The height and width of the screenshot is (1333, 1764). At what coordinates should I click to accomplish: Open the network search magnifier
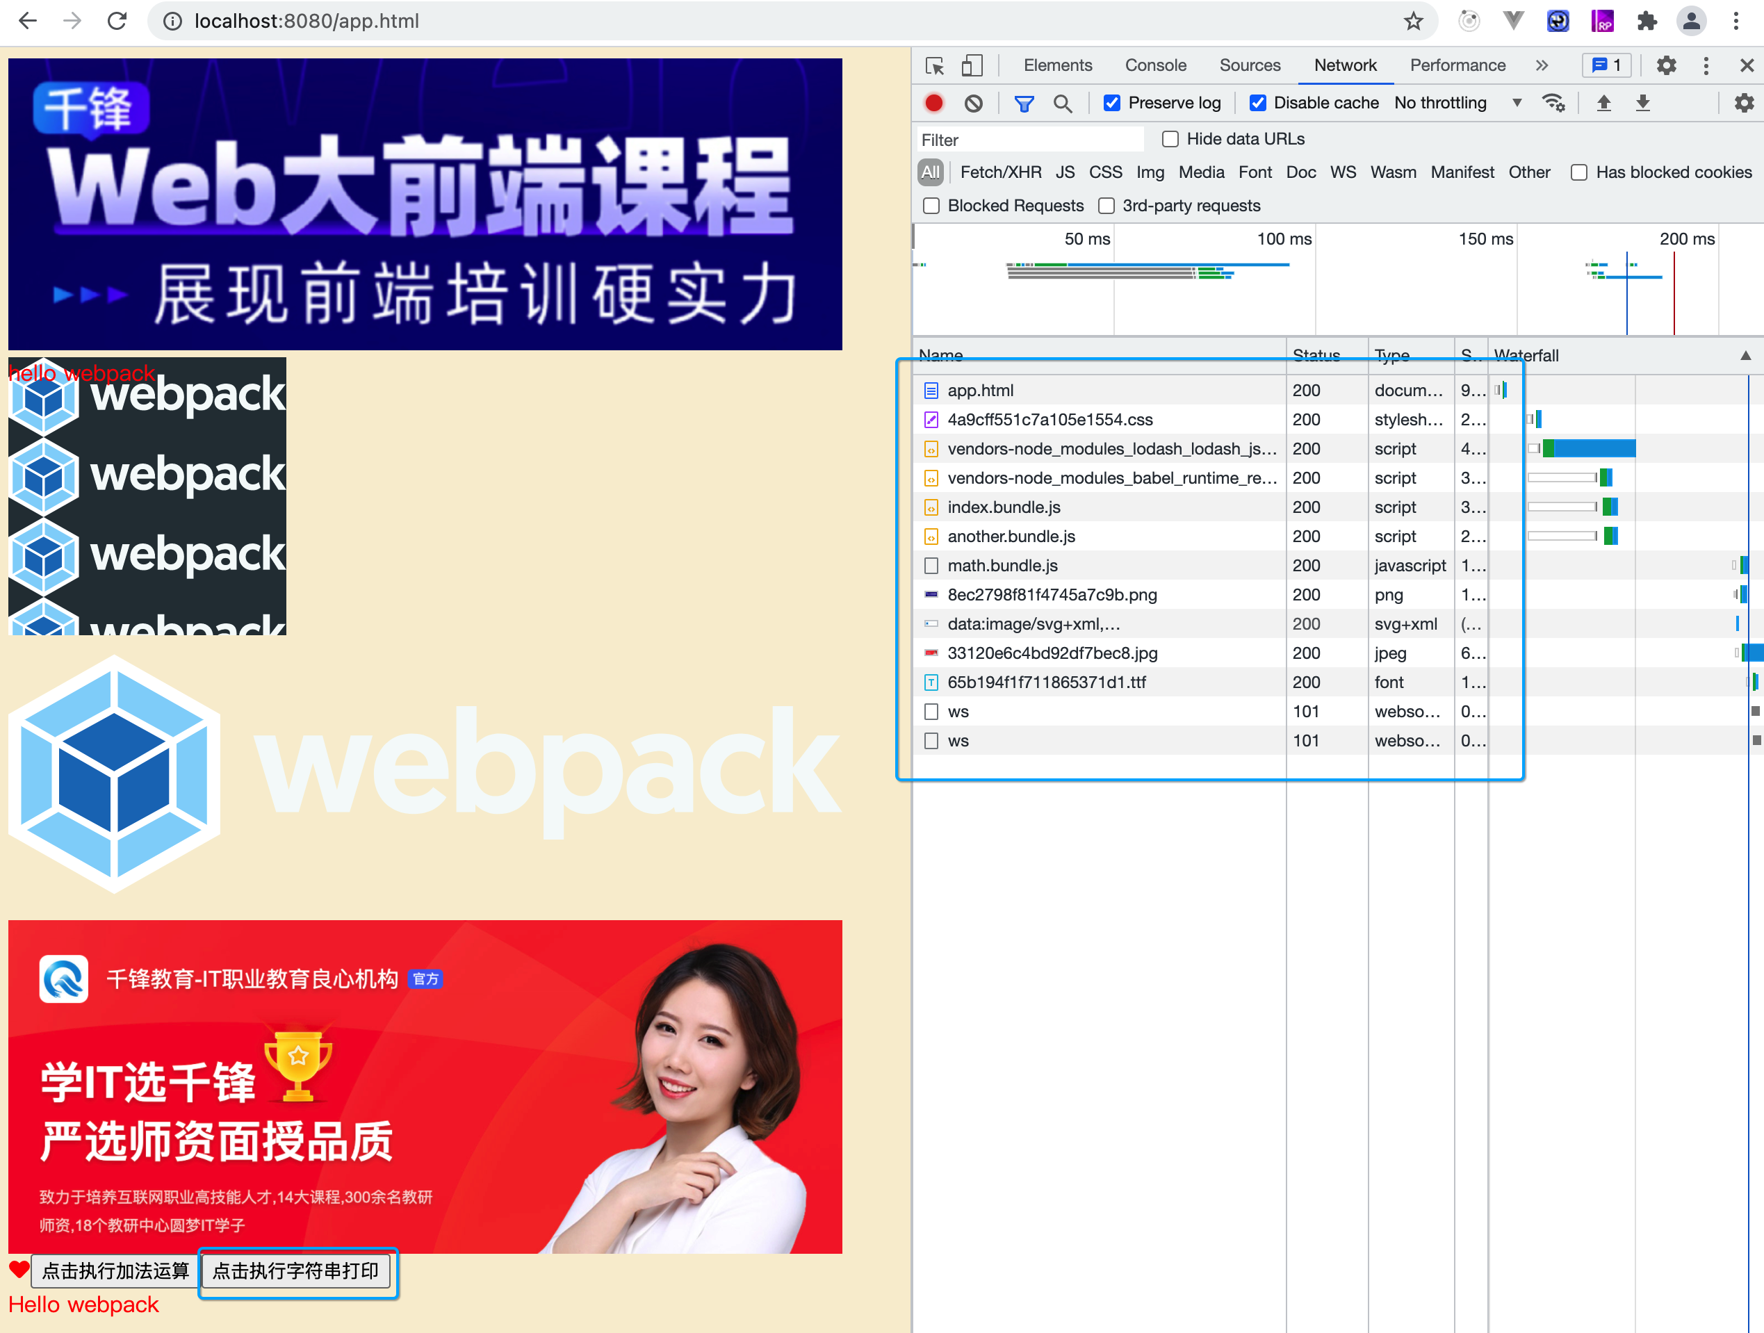(x=1062, y=103)
